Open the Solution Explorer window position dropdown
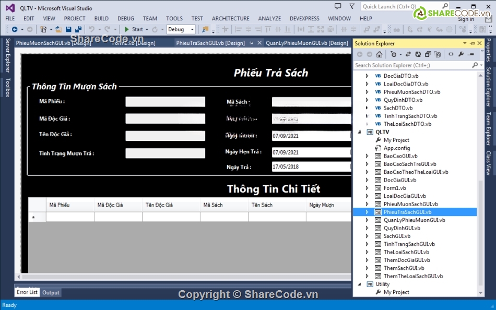The width and height of the screenshot is (496, 310). click(465, 43)
